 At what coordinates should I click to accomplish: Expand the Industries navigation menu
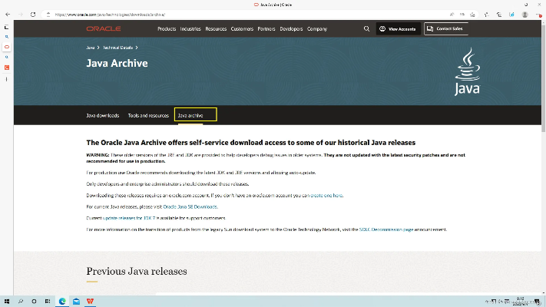190,28
